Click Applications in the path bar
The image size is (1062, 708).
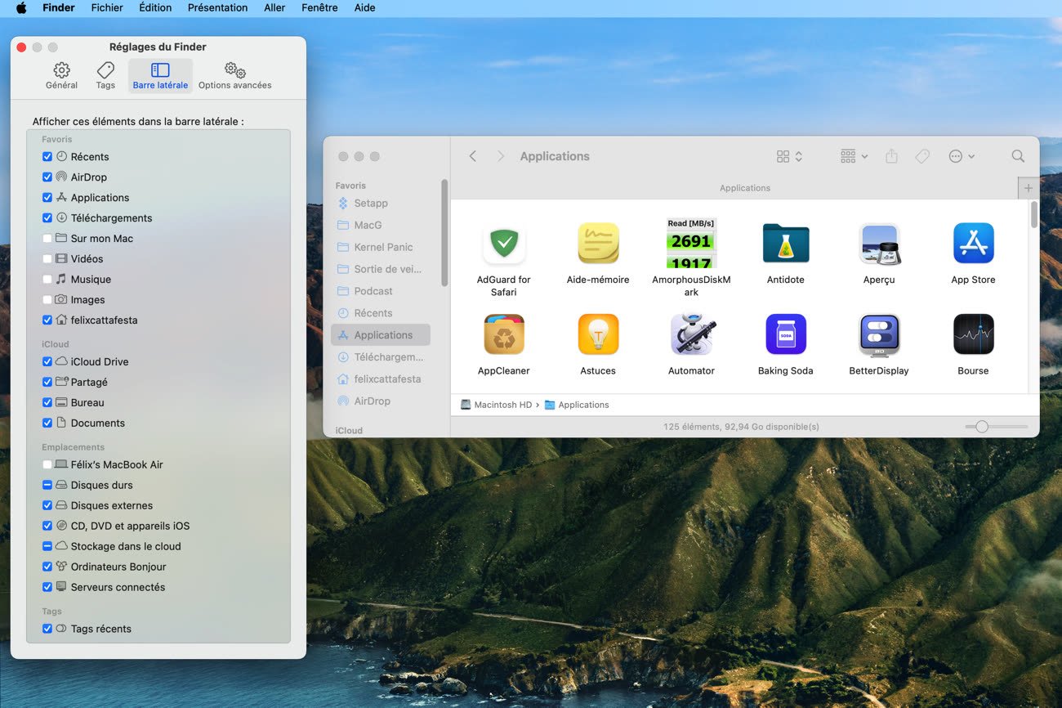(x=577, y=405)
